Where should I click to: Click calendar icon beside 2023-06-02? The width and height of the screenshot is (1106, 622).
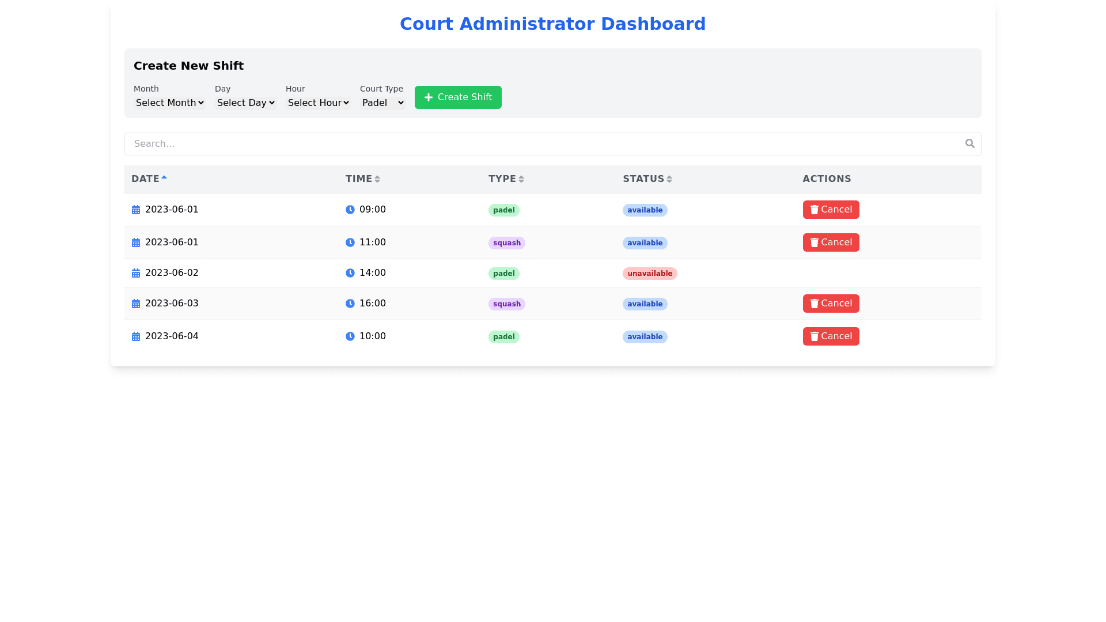point(136,273)
